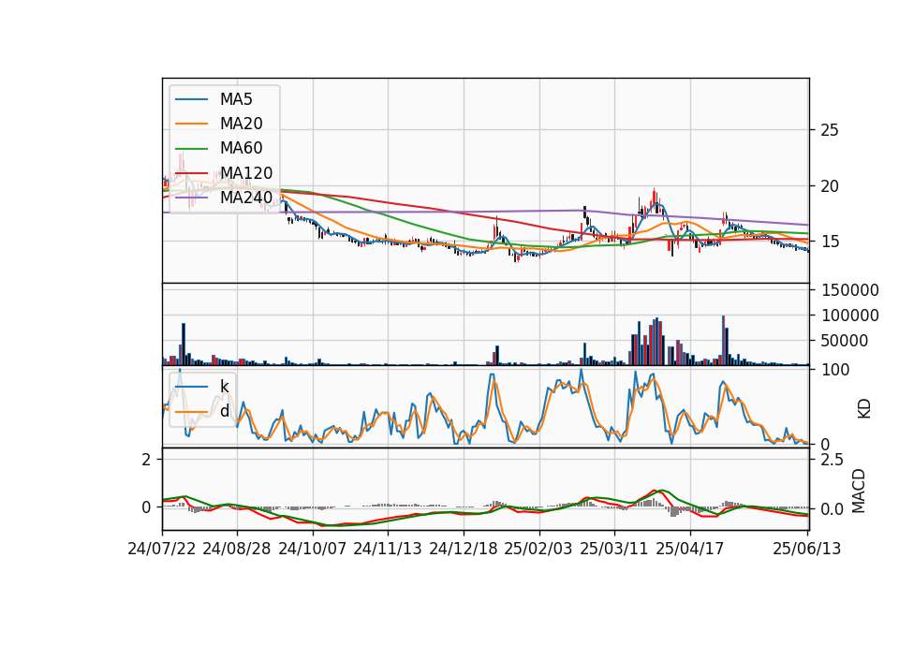Click the MACD axis title label
This screenshot has height=646, width=899.
tap(859, 491)
